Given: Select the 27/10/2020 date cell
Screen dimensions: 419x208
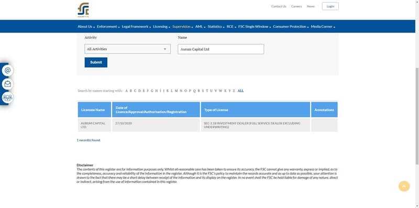Looking at the screenshot, I should coord(156,125).
